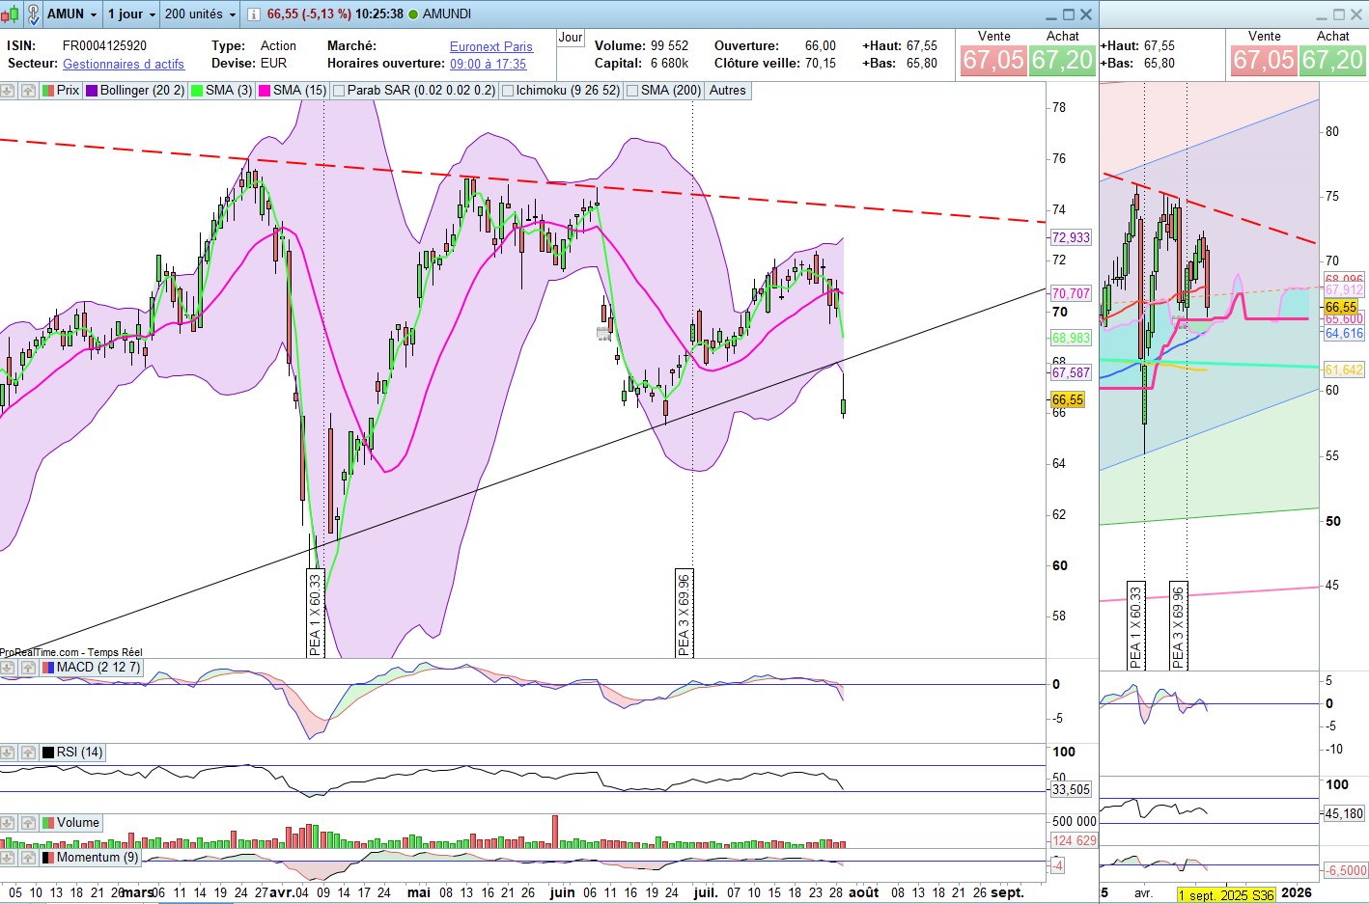Image resolution: width=1369 pixels, height=904 pixels.
Task: Move the Volume panel up with arrow icon
Action: (x=28, y=823)
